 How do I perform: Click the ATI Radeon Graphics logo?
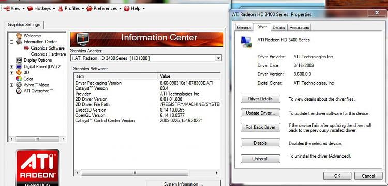pos(38,168)
